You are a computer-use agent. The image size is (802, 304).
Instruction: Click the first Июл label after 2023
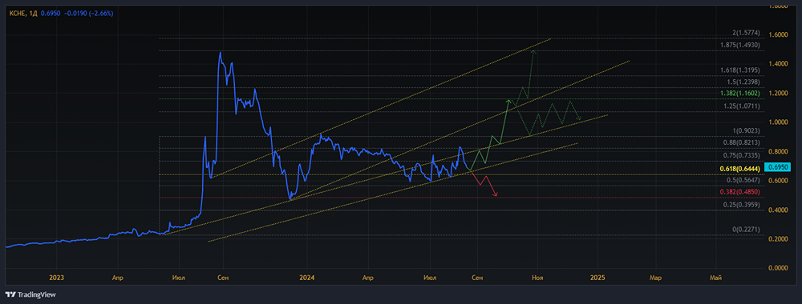(x=179, y=278)
